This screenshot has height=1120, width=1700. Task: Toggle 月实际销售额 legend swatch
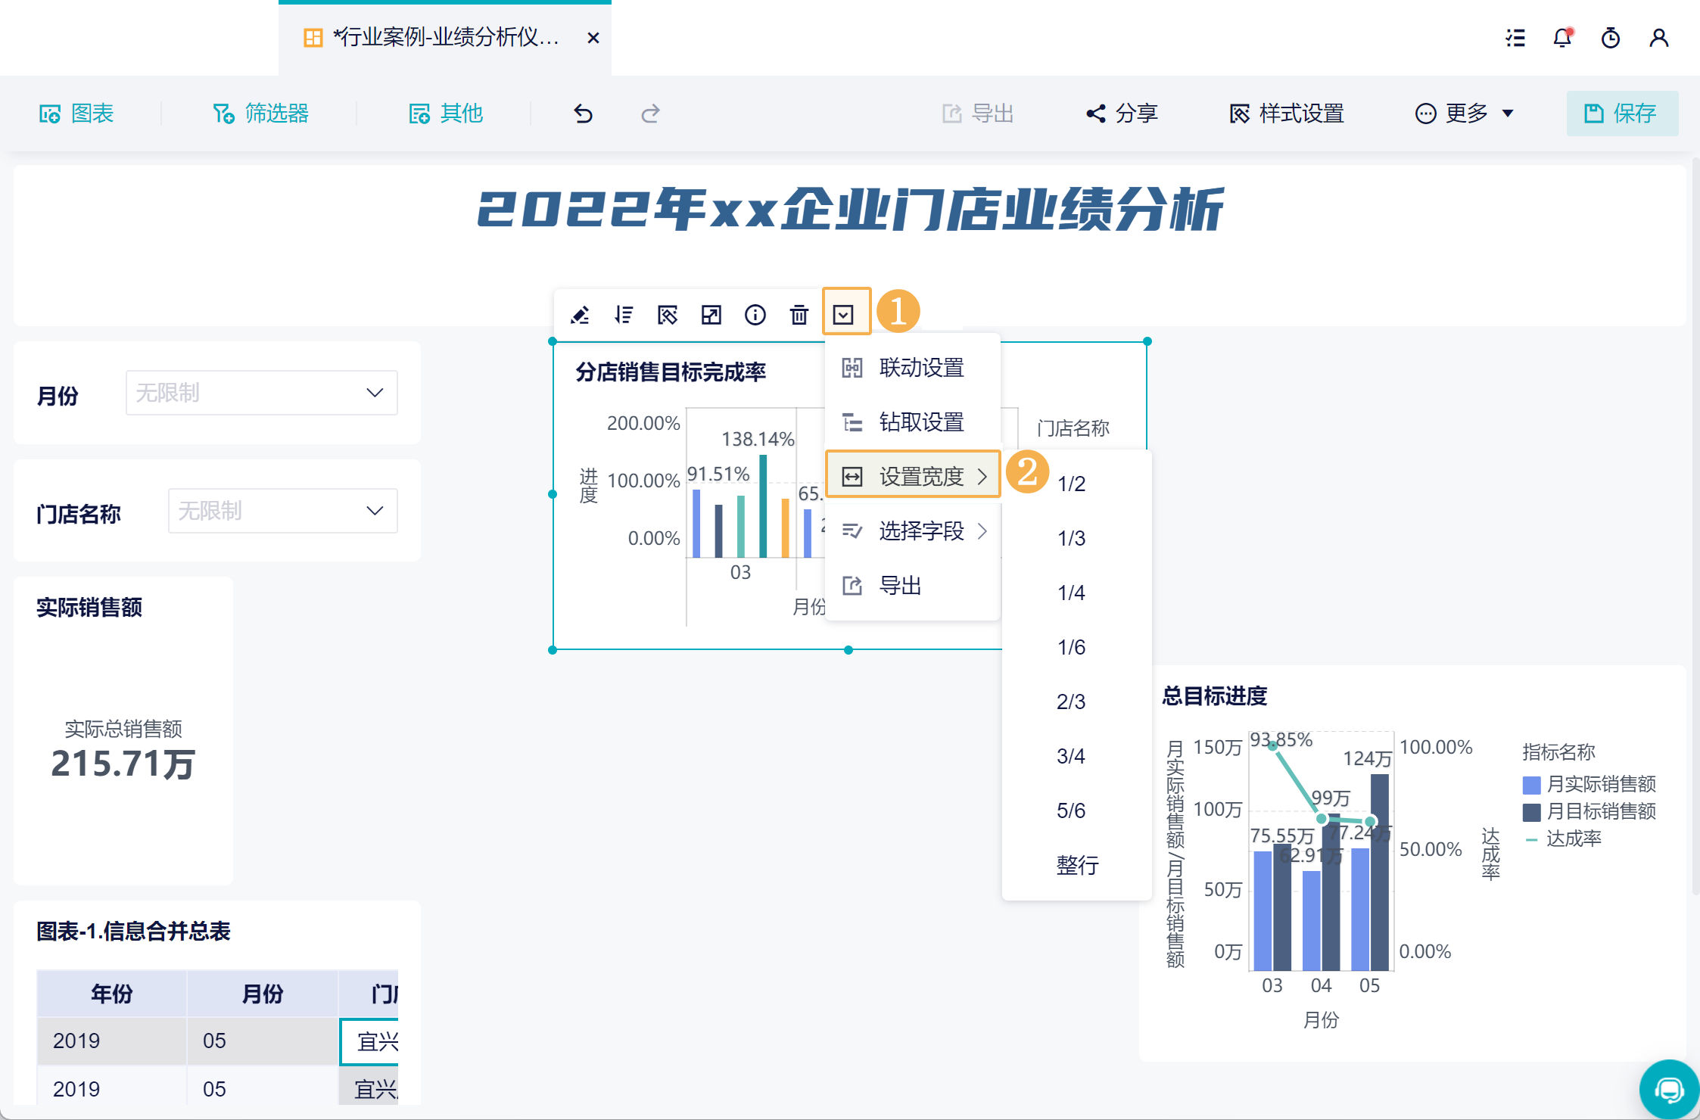1531,785
